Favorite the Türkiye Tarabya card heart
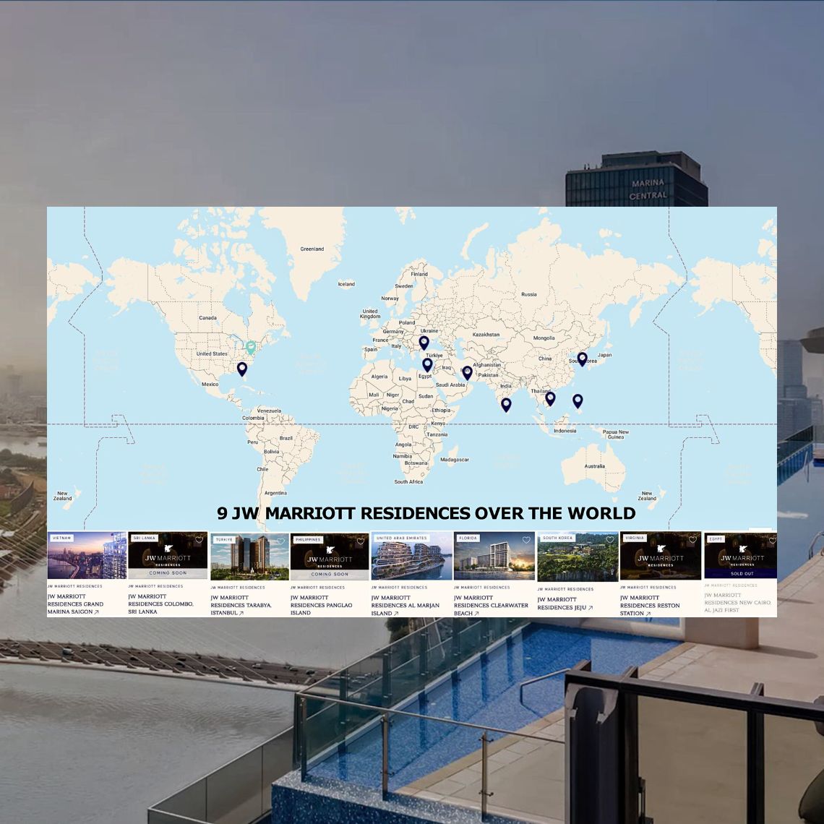The image size is (824, 824). click(x=280, y=541)
